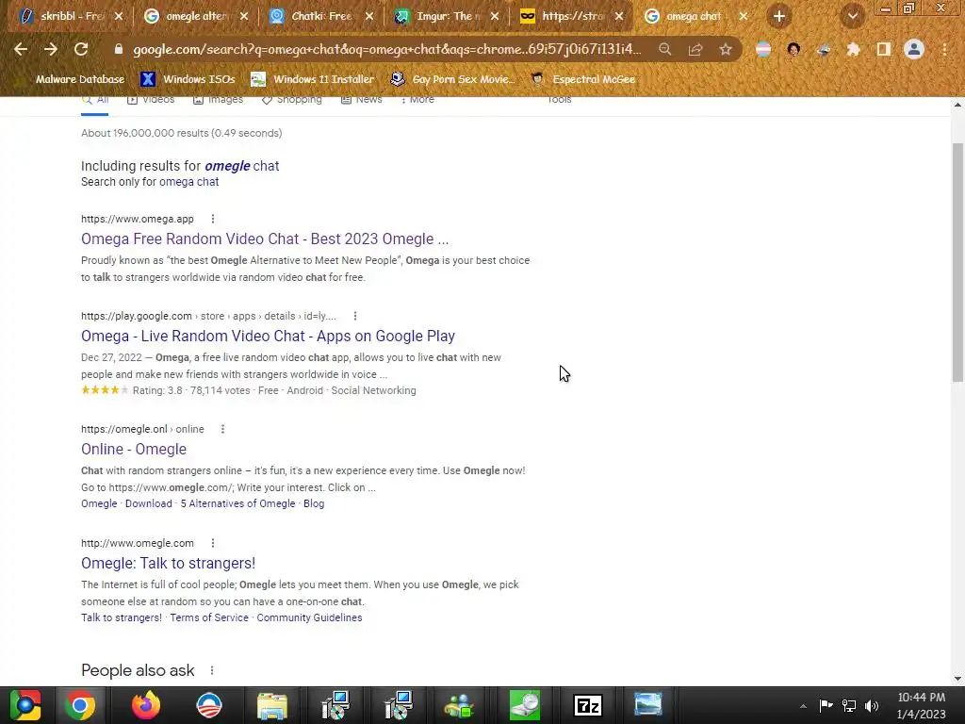Open the Online - Omegle result

coord(134,450)
